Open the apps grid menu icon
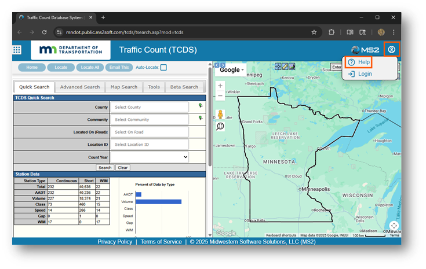Screen dimensions: 426x269 click(17, 50)
